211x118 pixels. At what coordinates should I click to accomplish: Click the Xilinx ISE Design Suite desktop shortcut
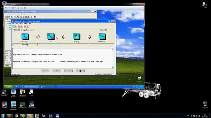[x=14, y=106]
